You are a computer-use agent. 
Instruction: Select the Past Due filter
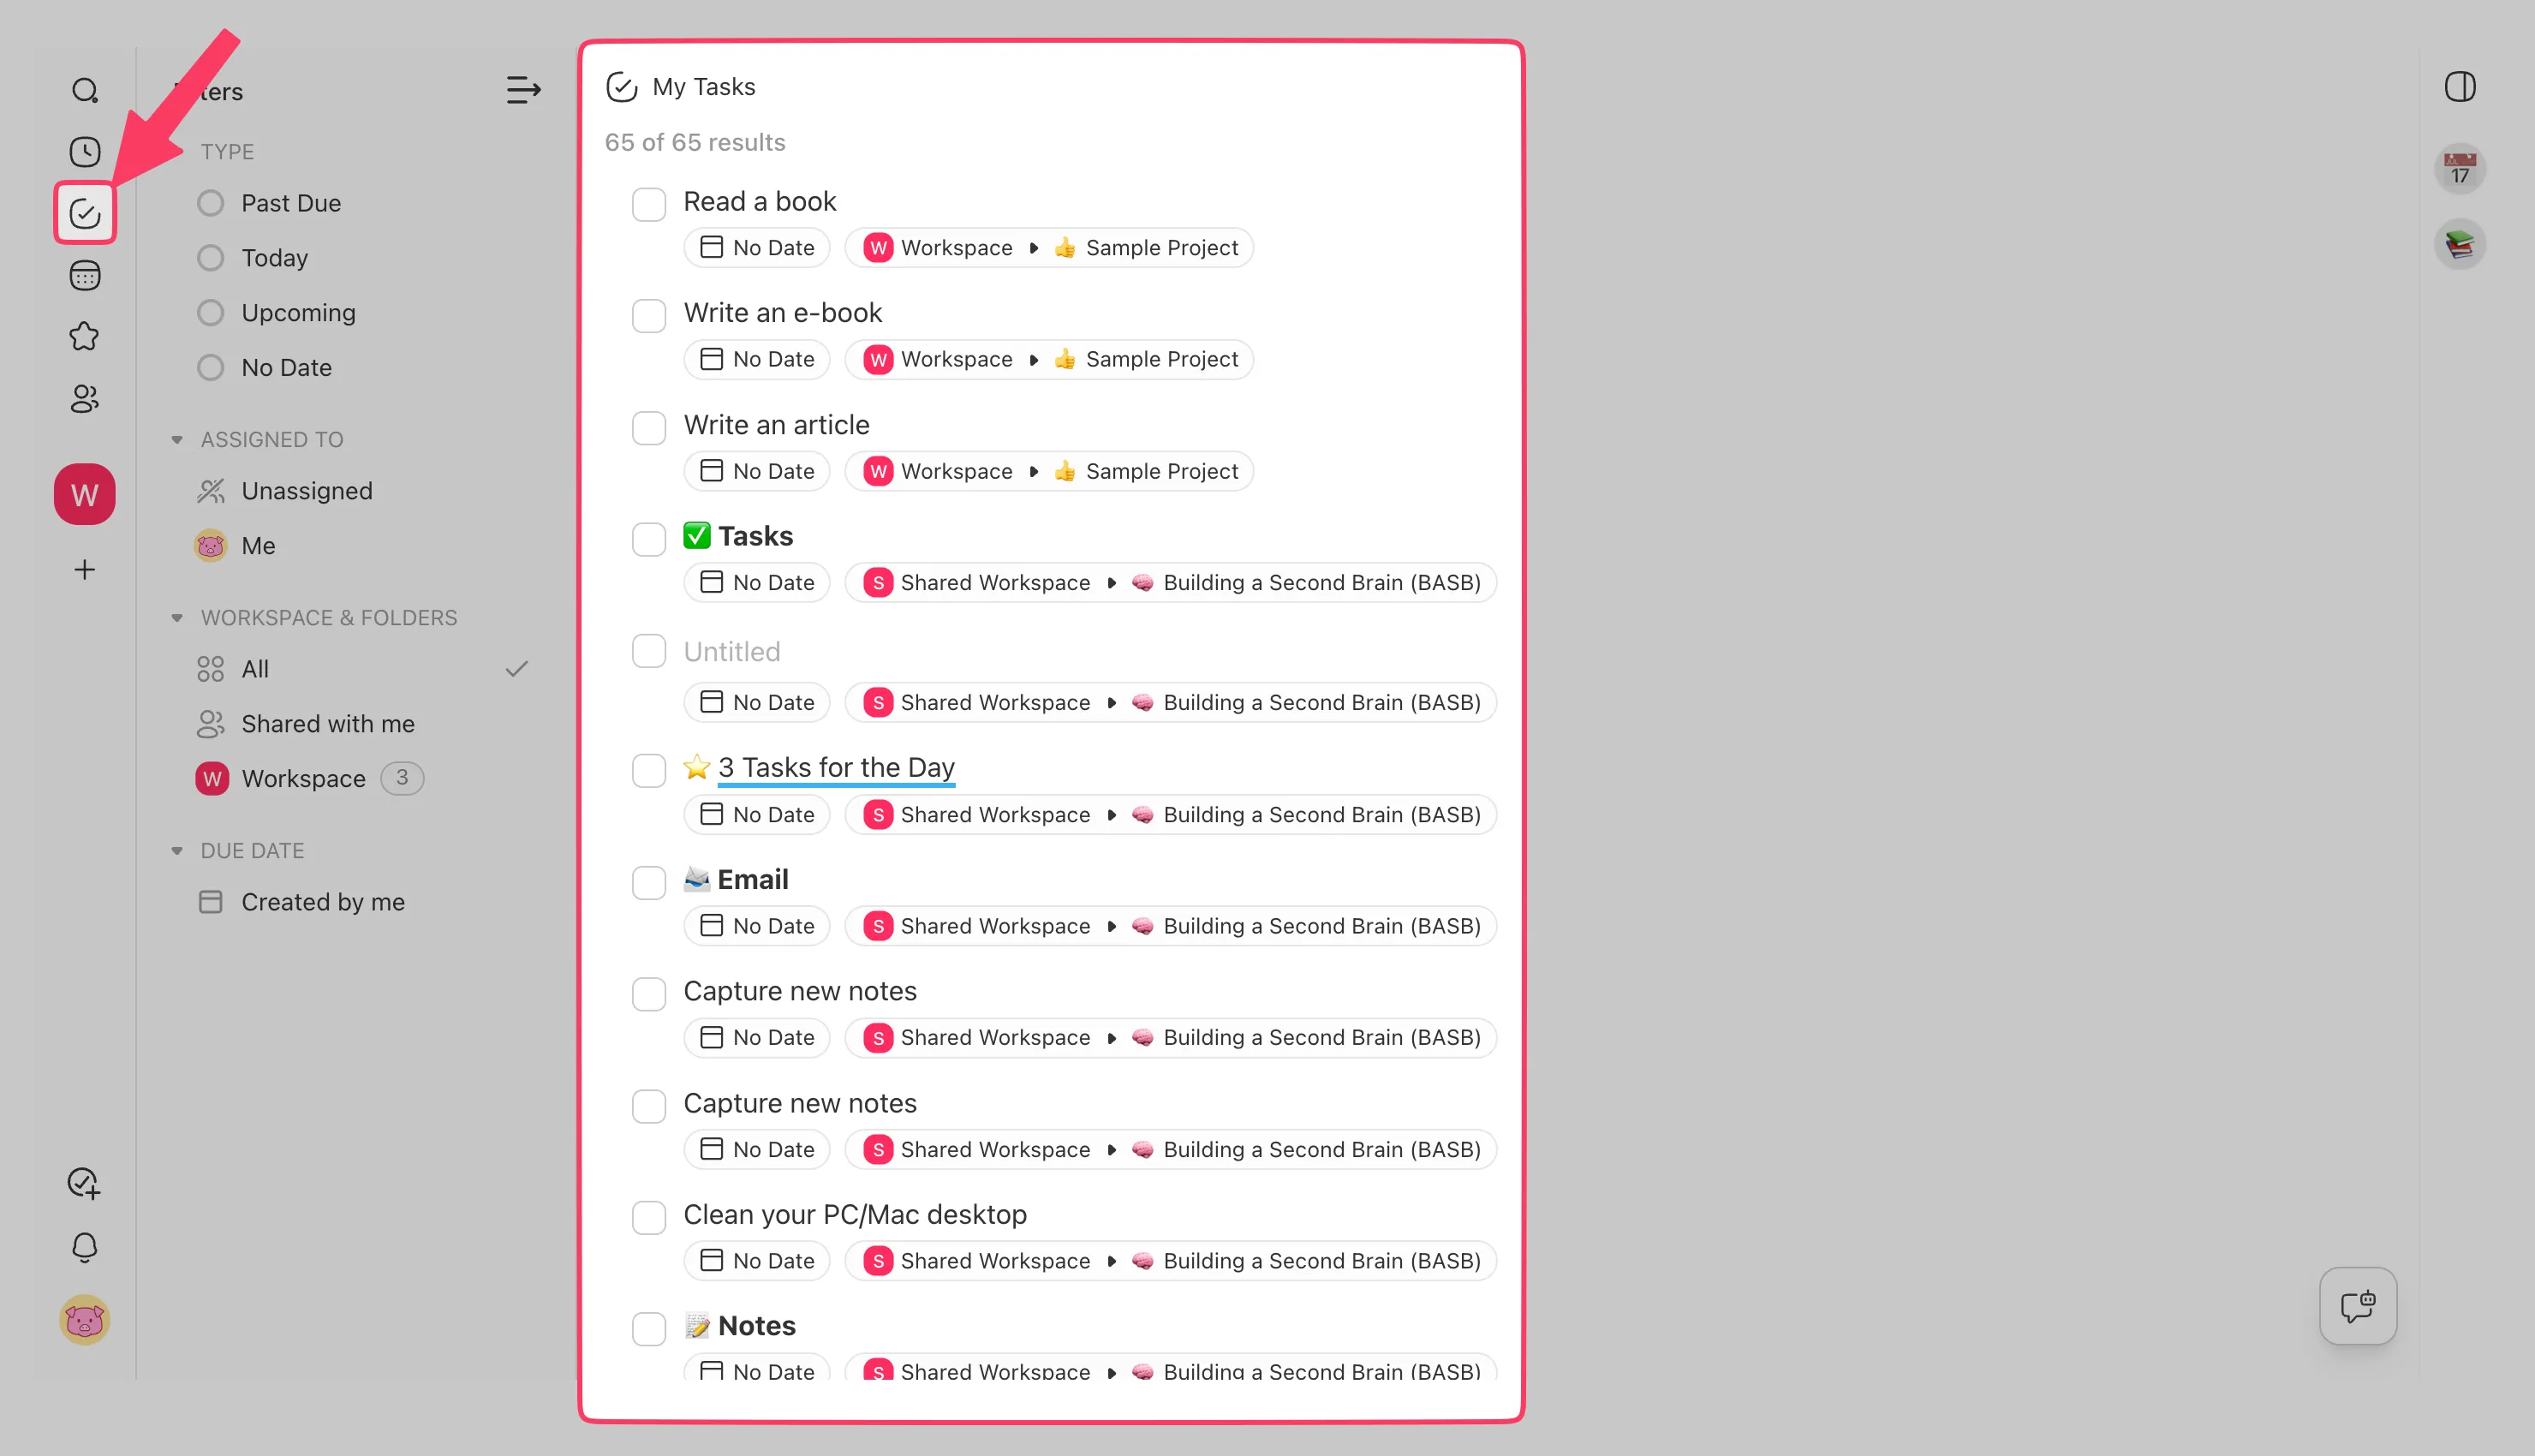pos(270,203)
